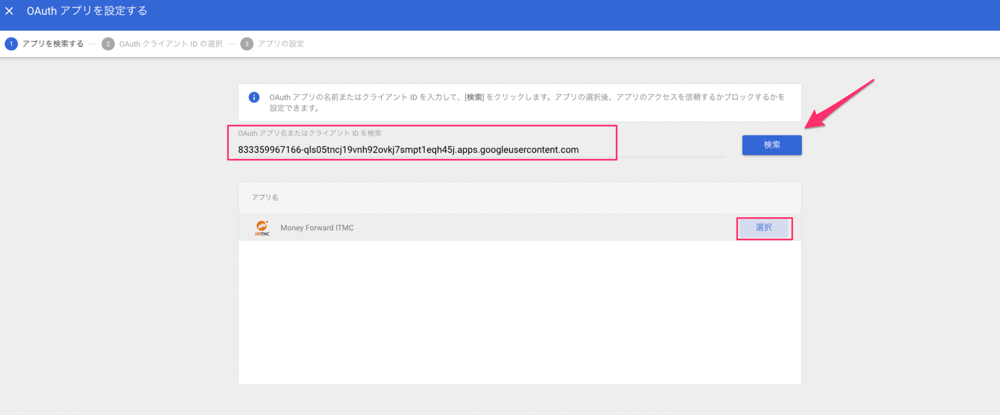Click the 検索 search button

(x=772, y=145)
